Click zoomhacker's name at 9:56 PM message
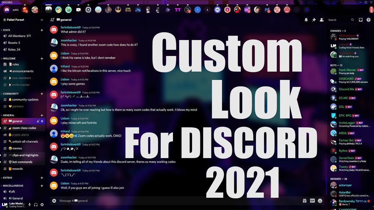Image resolution: width=374 pixels, height=210 pixels. pyautogui.click(x=69, y=105)
